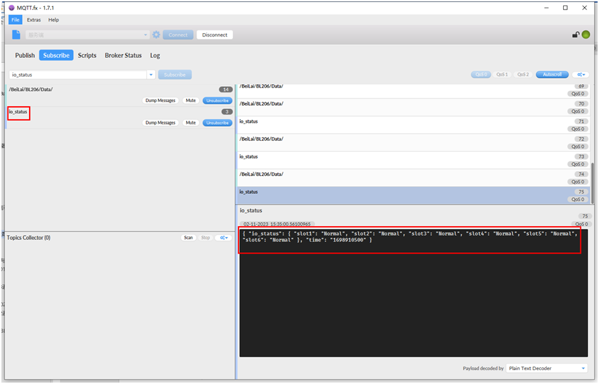Viewport: 599px width, 384px height.
Task: Mute the /BeiLai/BL206/Data/ subscription
Action: click(x=191, y=101)
